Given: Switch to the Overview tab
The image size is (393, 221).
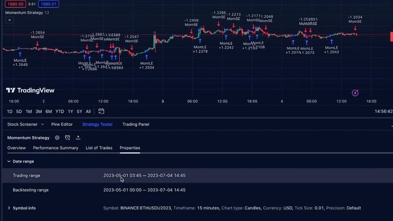Looking at the screenshot, I should 17,148.
